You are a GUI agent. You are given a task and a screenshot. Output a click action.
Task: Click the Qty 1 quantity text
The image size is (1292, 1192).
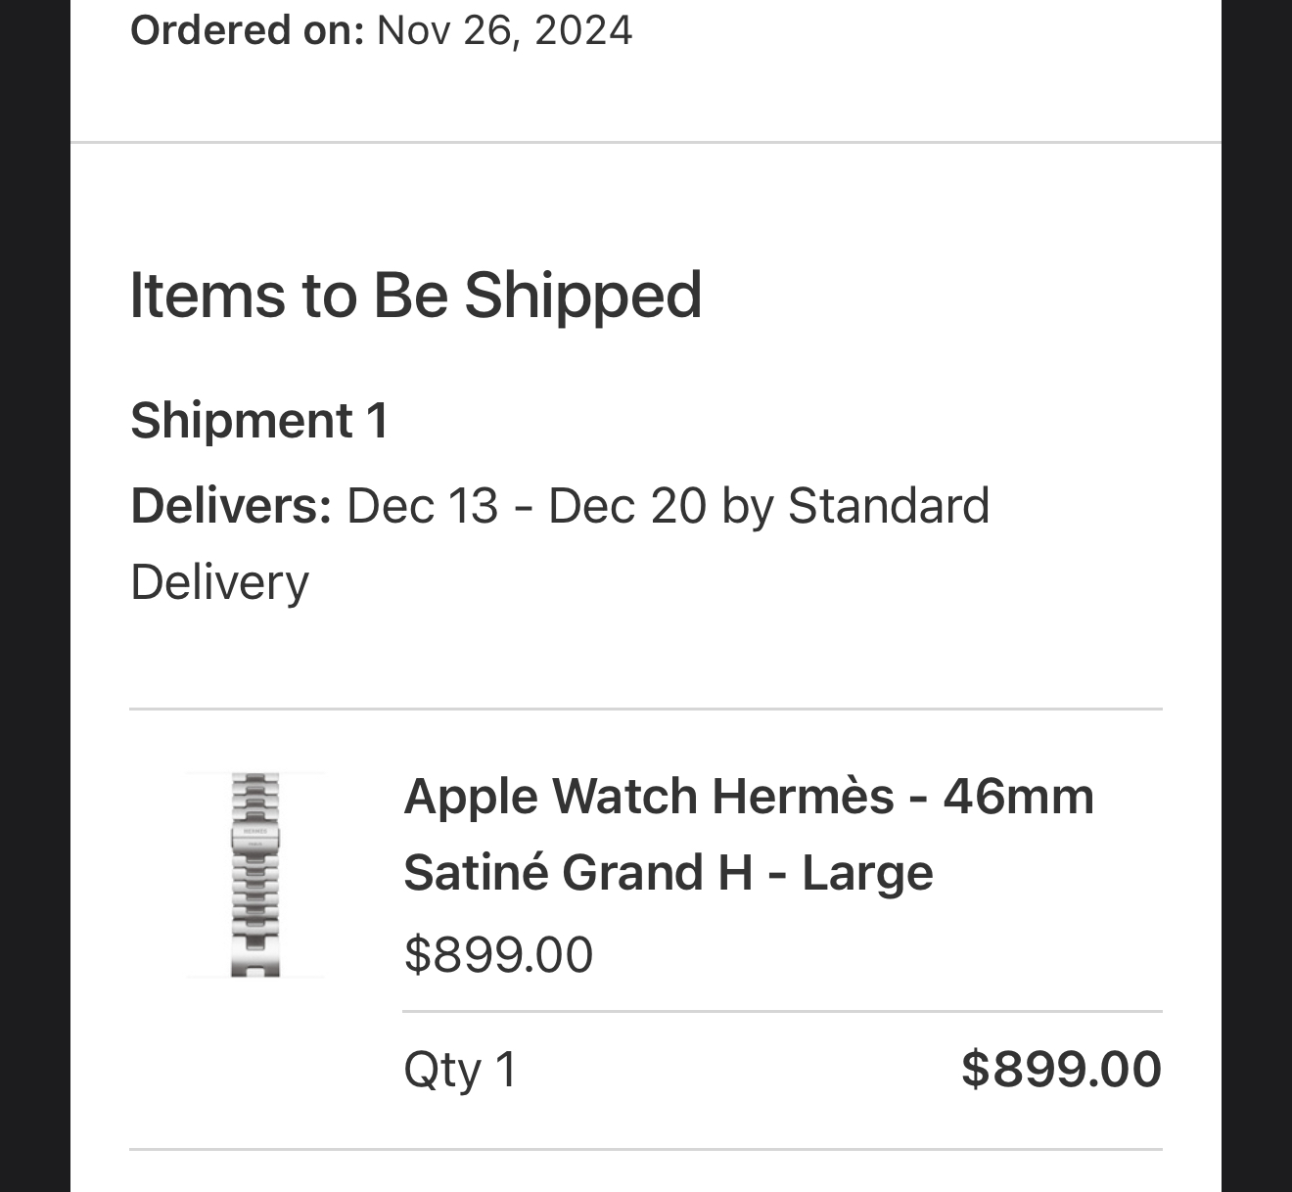459,1069
